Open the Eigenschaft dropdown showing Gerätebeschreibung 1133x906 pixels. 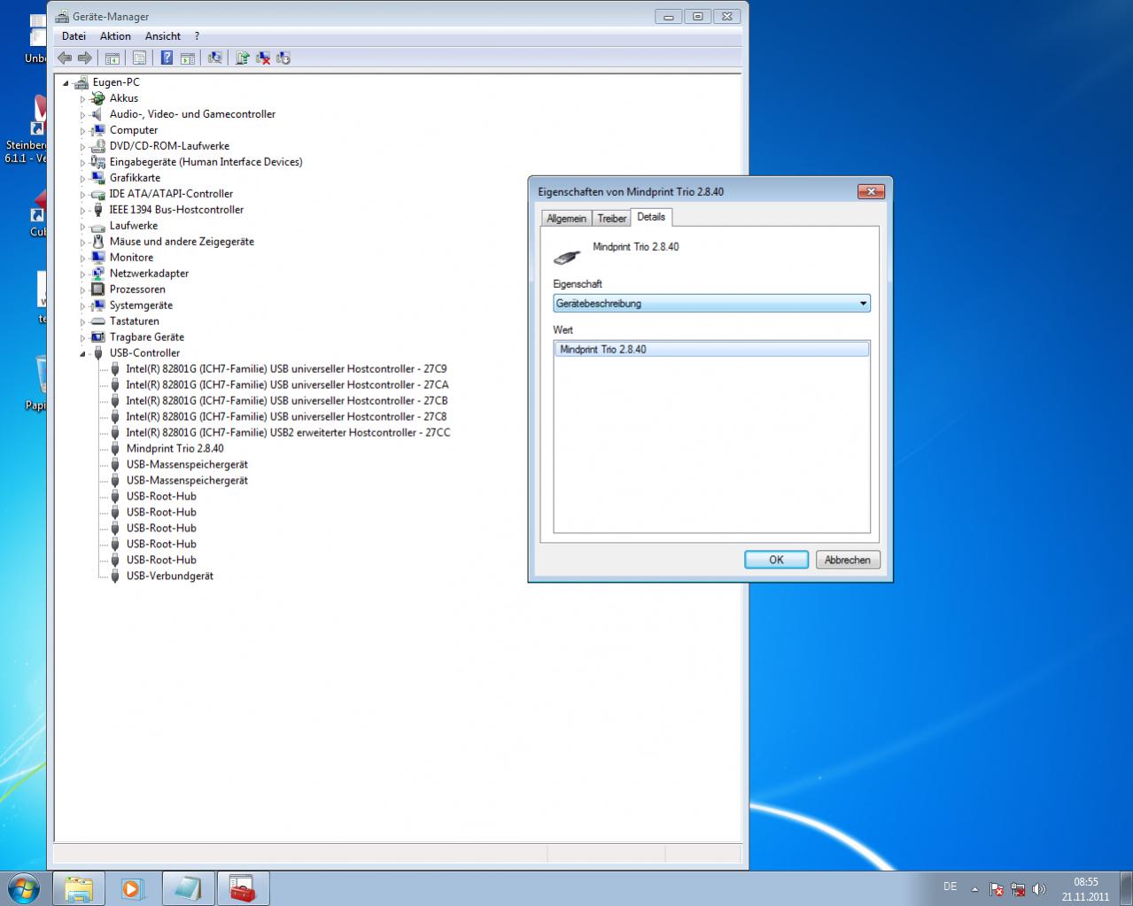click(x=711, y=304)
